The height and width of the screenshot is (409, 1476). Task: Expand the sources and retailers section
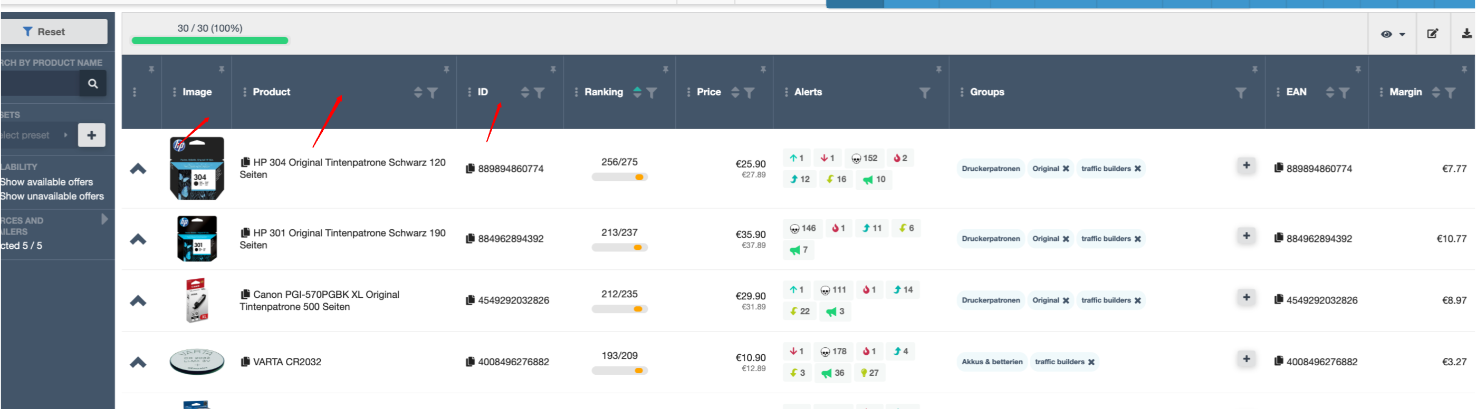[104, 219]
